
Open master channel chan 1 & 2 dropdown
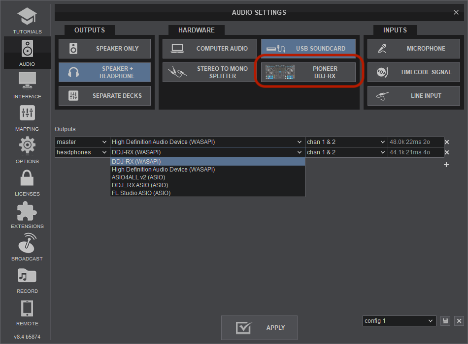coord(346,142)
